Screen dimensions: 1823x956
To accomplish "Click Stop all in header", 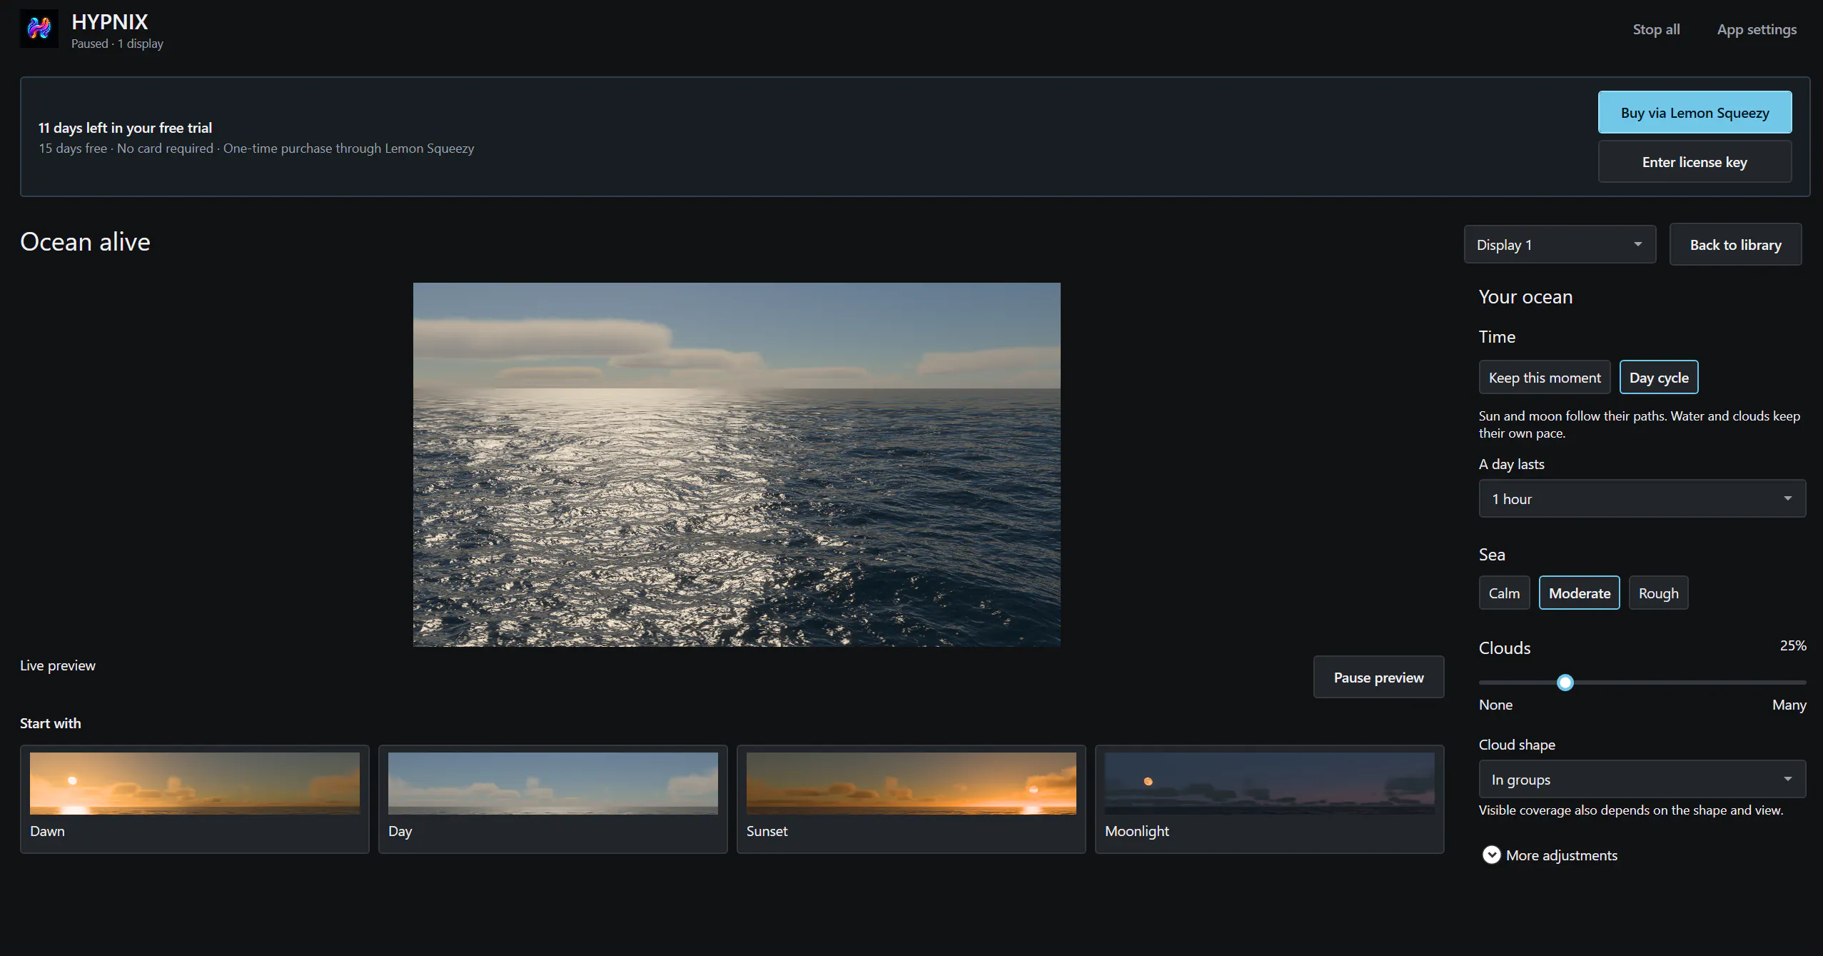I will [x=1656, y=29].
